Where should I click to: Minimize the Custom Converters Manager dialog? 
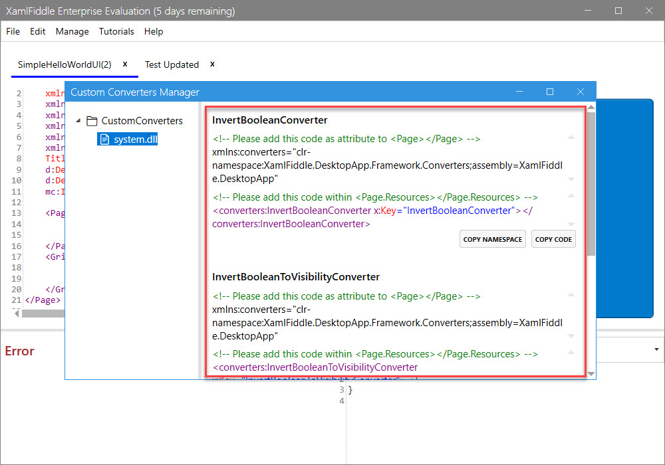[519, 92]
